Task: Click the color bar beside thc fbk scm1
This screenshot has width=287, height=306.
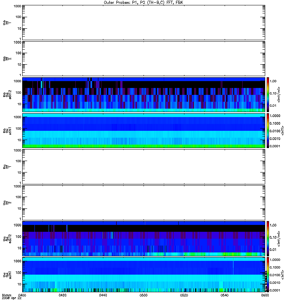Action: pos(268,275)
